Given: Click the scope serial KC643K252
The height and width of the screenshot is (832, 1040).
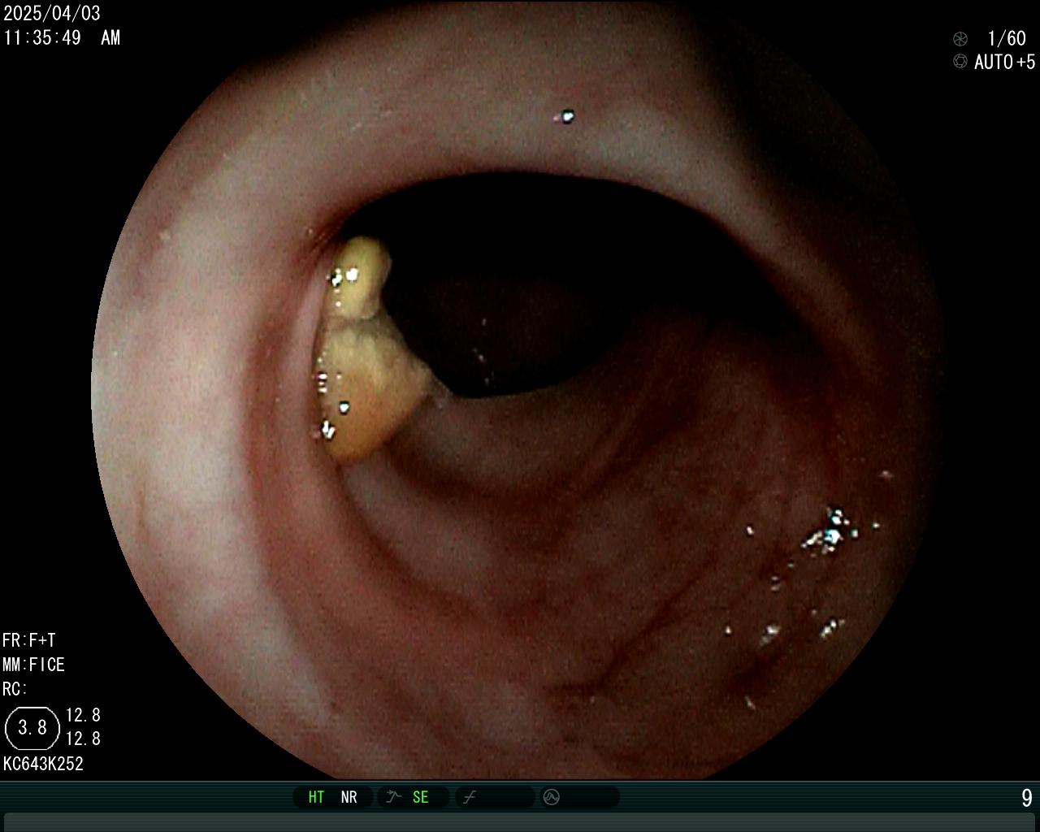Looking at the screenshot, I should point(43,764).
